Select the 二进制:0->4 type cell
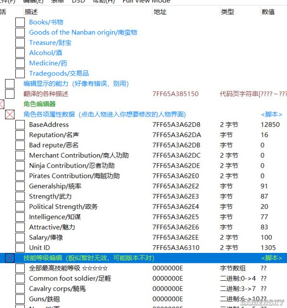Image resolution: width=287 pixels, height=308 pixels. [238, 278]
